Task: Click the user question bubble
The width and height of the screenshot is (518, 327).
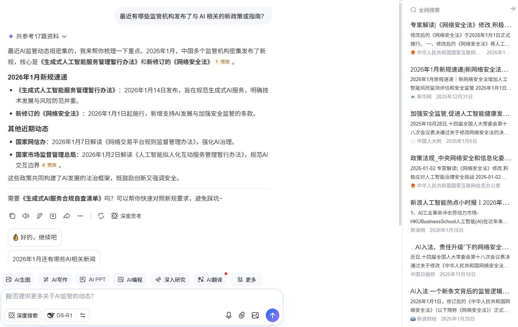Action: [193, 16]
